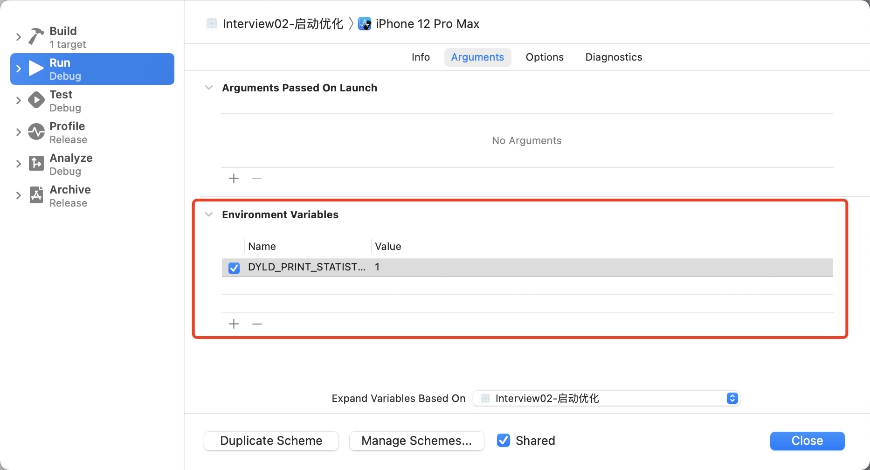Viewport: 870px width, 470px height.
Task: Switch to the Info tab
Action: tap(421, 57)
